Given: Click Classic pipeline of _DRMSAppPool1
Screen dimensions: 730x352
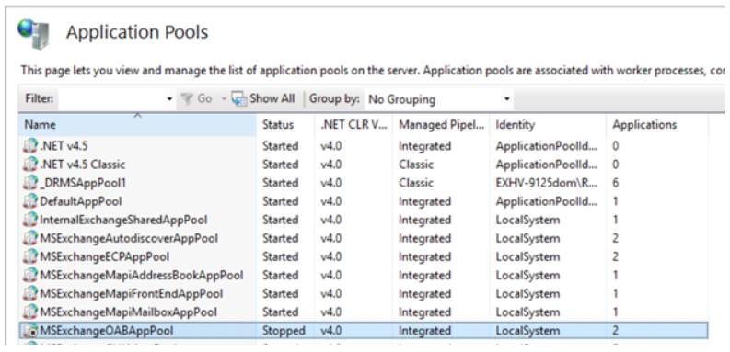Looking at the screenshot, I should coord(416,183).
